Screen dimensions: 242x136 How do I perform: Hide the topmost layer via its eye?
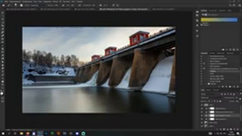coord(202,105)
